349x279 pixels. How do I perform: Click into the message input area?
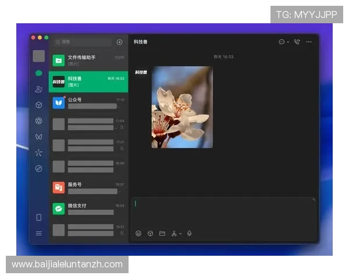223,213
